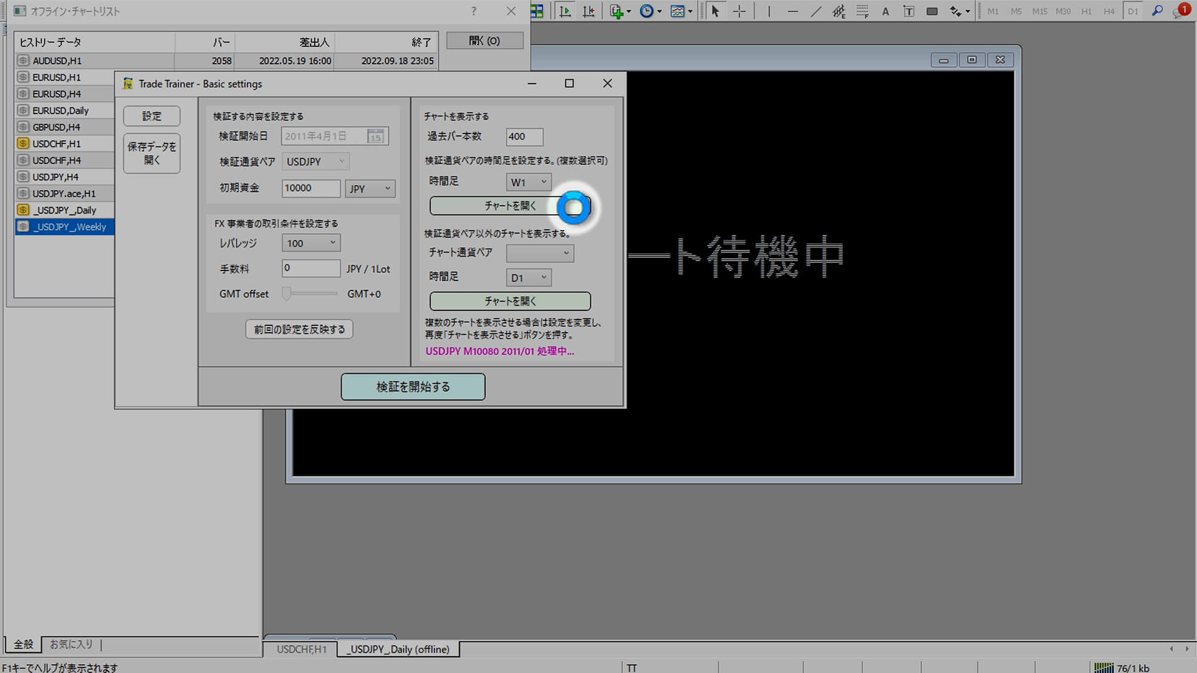Open the W1 時間足 dropdown
The height and width of the screenshot is (673, 1197).
529,182
